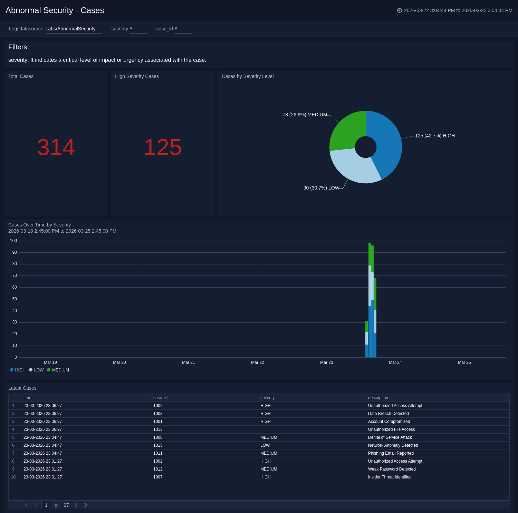Toggle LOW series in chart legend
The height and width of the screenshot is (513, 518).
pyautogui.click(x=36, y=370)
